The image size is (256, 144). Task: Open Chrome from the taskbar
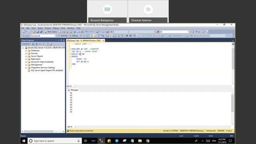point(148,141)
